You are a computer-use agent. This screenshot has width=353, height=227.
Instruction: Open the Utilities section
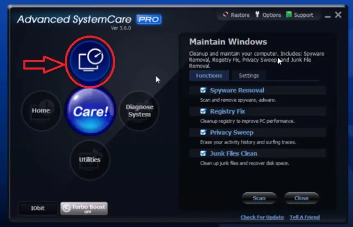click(x=90, y=160)
